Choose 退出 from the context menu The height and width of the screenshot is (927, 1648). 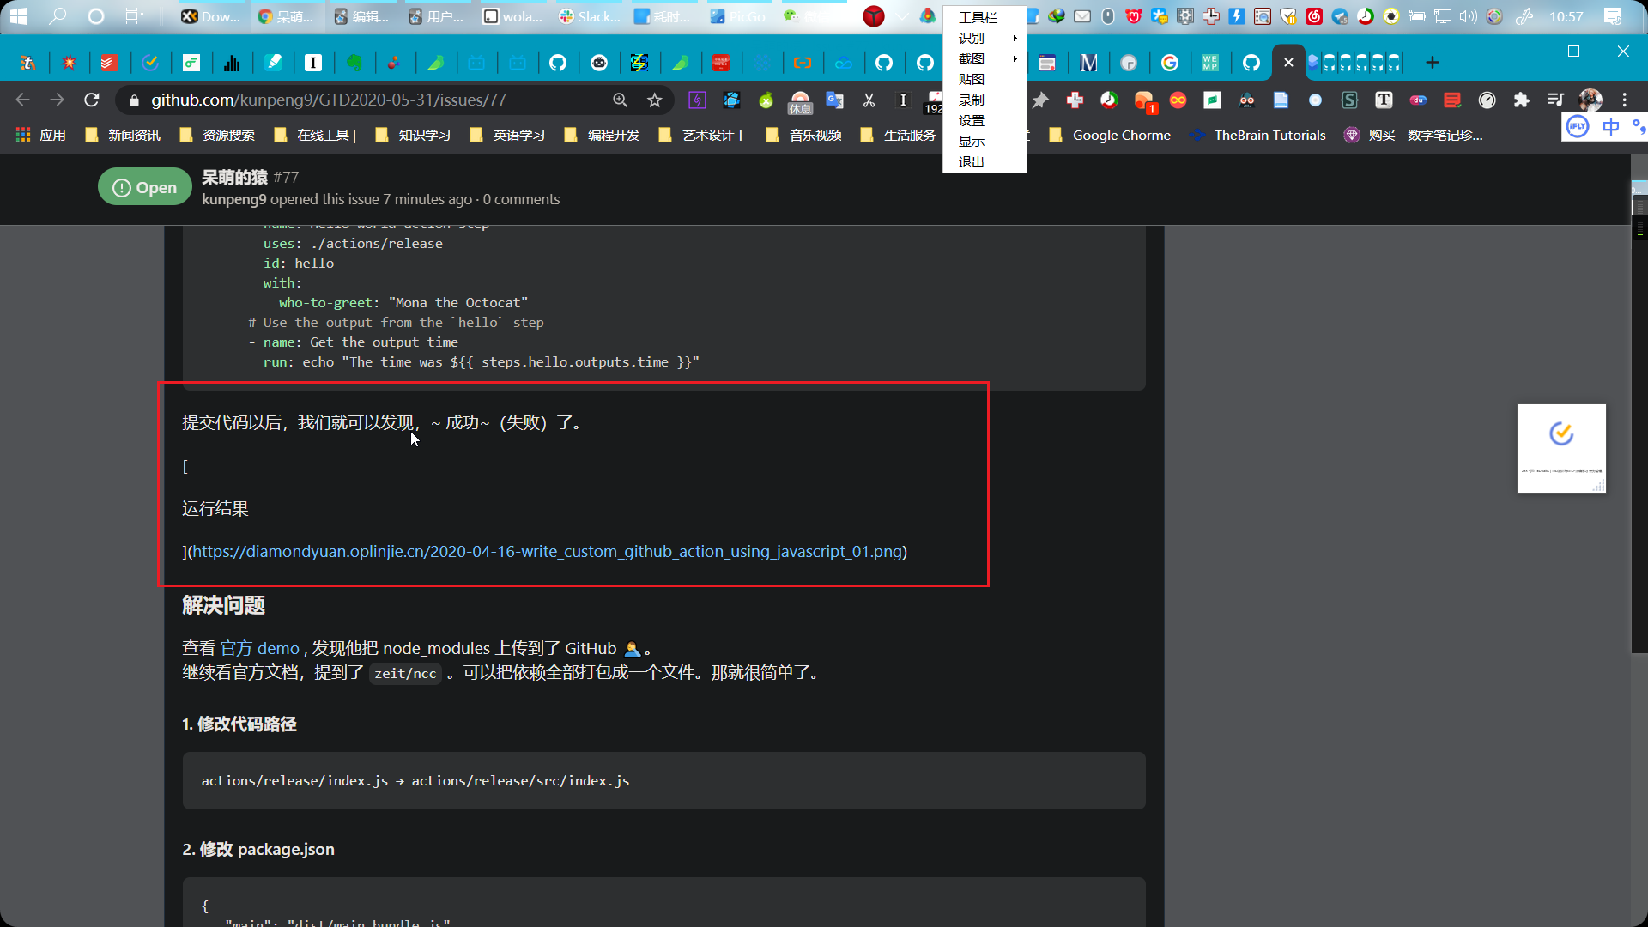coord(985,161)
